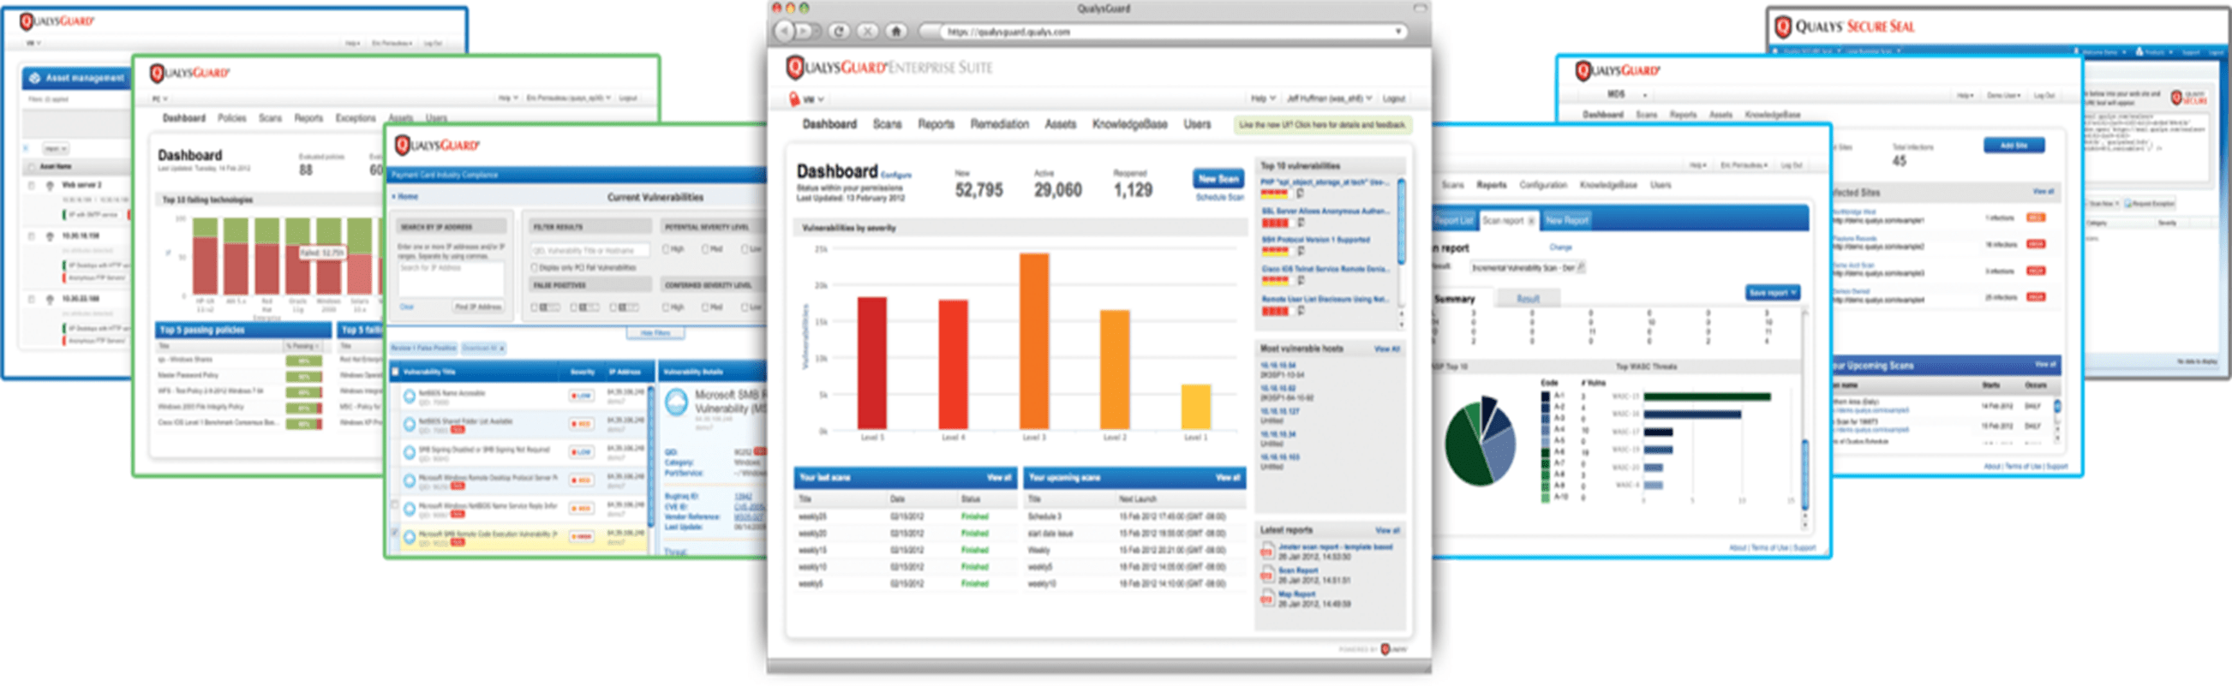Click the QualysGuard logo in the MDS window
Screen dimensions: 2232x686
1617,70
